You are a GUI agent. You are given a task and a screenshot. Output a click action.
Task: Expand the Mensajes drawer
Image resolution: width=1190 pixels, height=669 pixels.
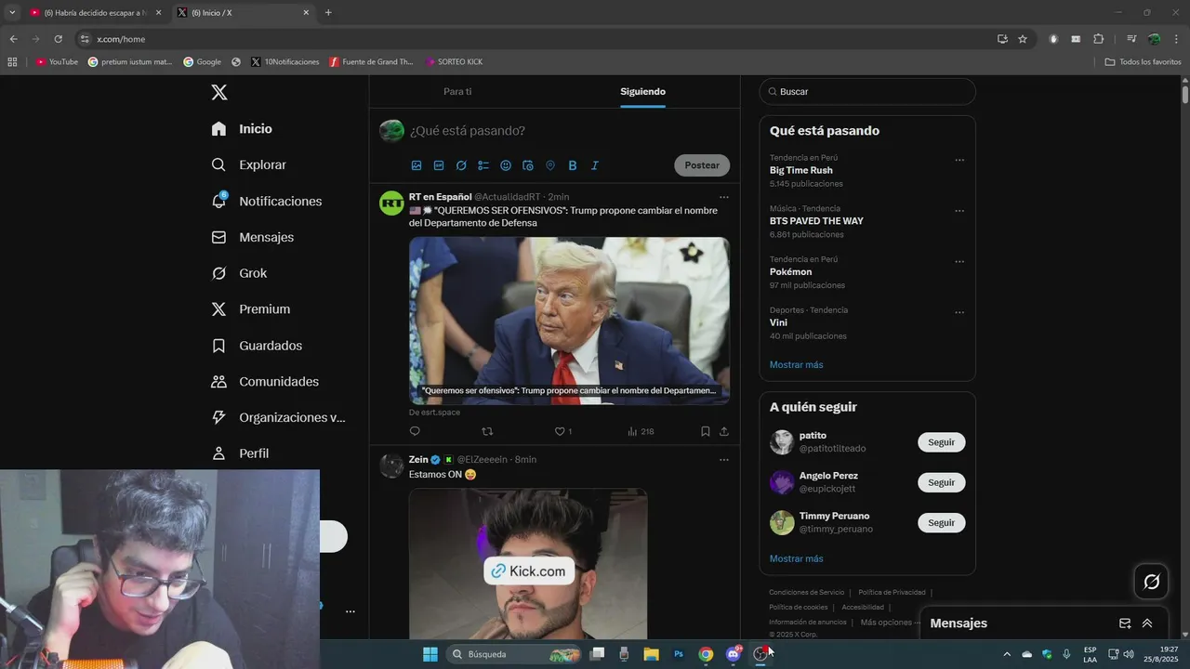tap(1147, 623)
